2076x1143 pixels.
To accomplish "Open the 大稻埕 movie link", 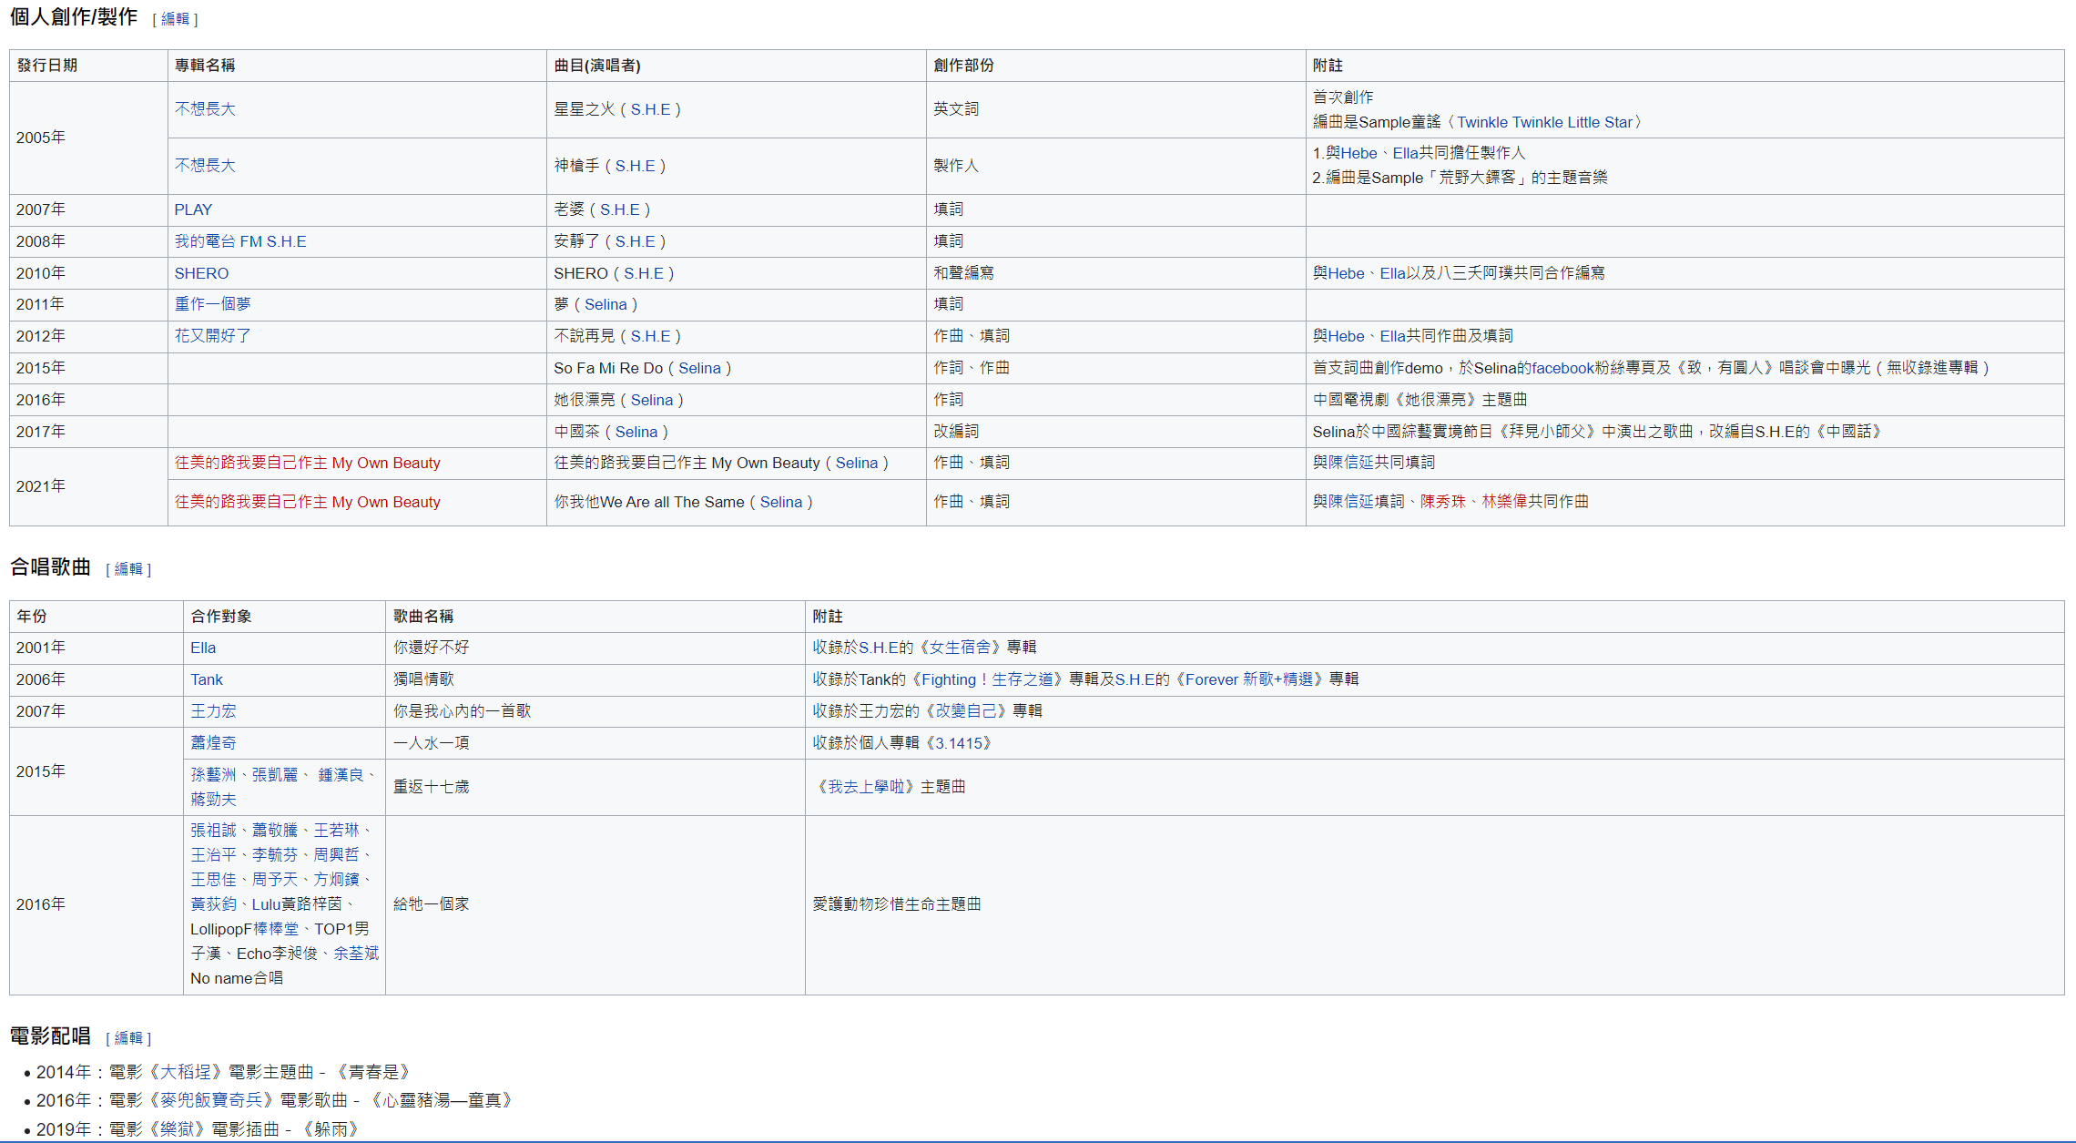I will (x=186, y=1073).
